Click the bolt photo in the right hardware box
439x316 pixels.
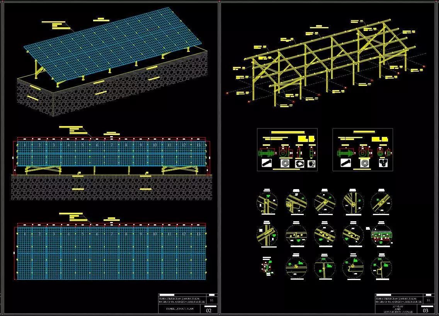pyautogui.click(x=345, y=163)
